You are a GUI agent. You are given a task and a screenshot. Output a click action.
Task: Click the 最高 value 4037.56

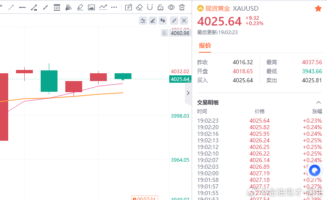click(x=312, y=62)
